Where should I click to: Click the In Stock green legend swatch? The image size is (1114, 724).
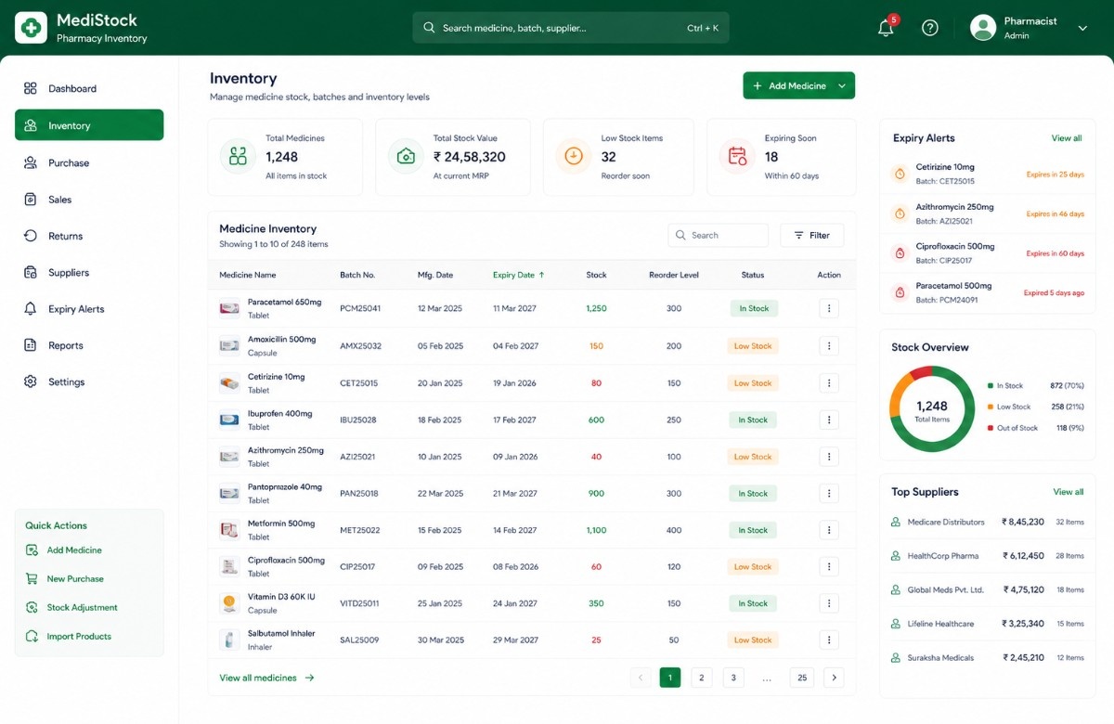point(991,385)
